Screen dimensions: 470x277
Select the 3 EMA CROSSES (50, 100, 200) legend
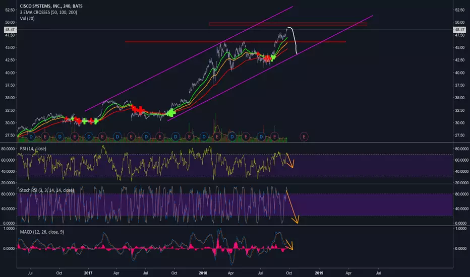tap(48, 12)
